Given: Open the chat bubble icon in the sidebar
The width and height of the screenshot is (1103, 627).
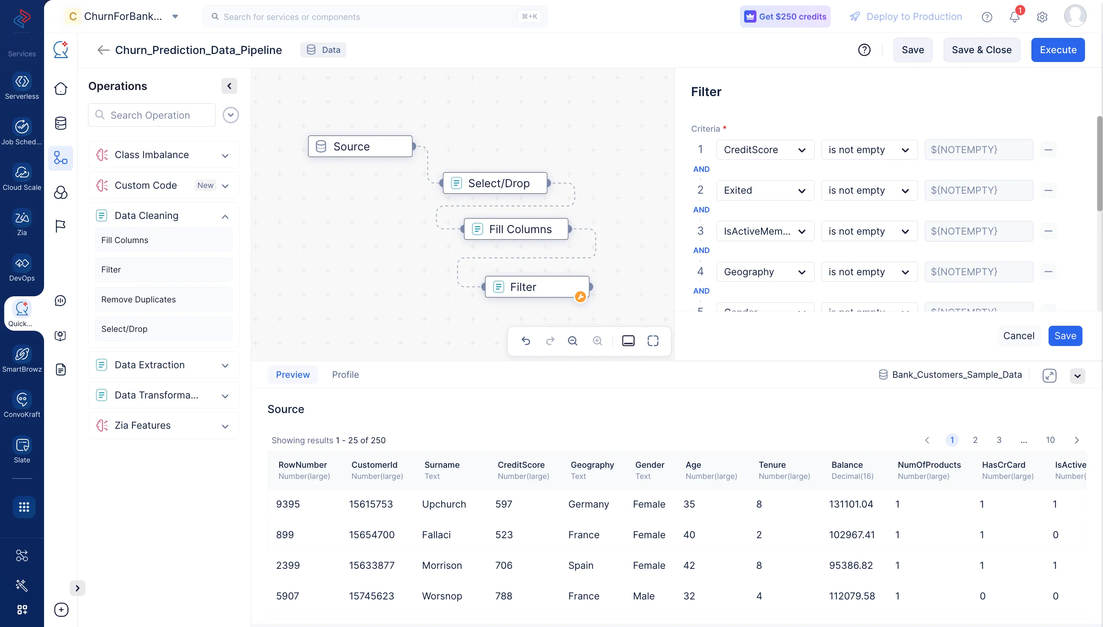Looking at the screenshot, I should tap(61, 300).
